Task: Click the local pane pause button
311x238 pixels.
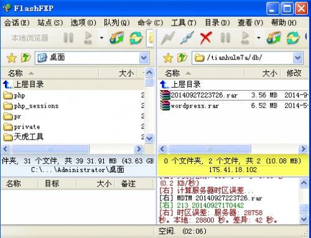Action: pyautogui.click(x=68, y=38)
